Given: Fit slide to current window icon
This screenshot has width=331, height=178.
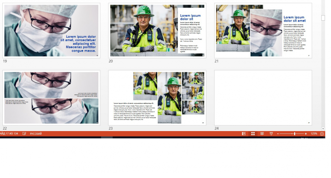Looking at the screenshot, I should [x=322, y=134].
